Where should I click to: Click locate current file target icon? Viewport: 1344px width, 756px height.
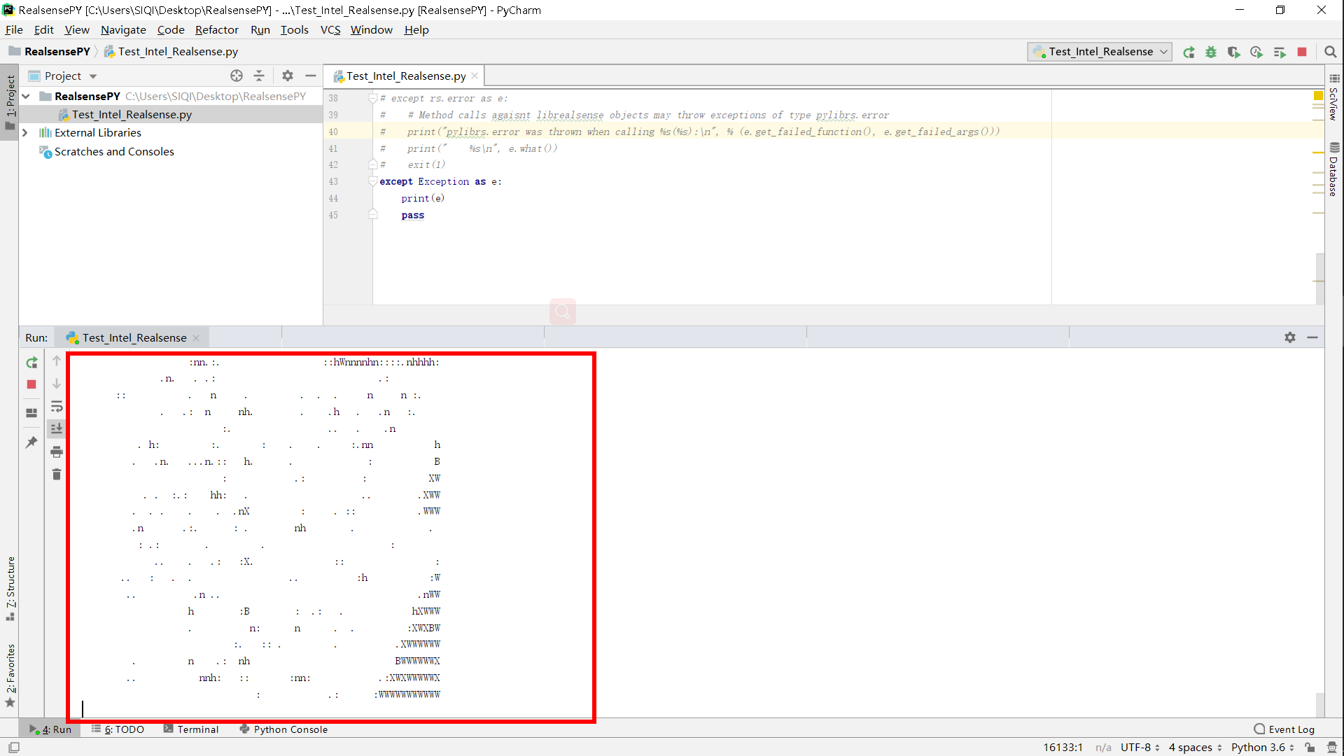pos(237,76)
